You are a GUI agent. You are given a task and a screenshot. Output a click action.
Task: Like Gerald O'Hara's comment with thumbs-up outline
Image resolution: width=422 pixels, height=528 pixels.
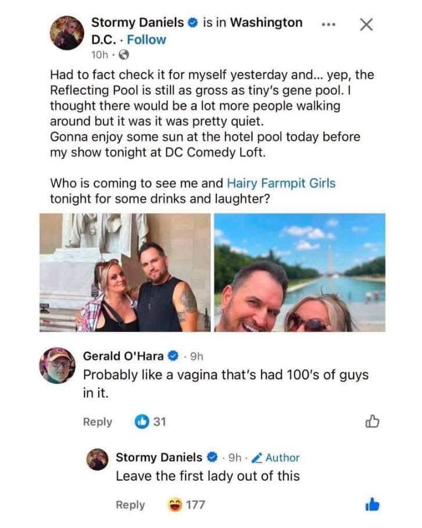pos(372,421)
